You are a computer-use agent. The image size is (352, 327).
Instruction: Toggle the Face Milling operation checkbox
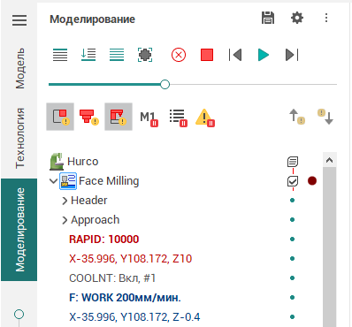pyautogui.click(x=293, y=181)
